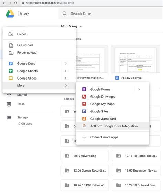This screenshot has width=163, height=194.
Task: Click the Follow up email file name
Action: [x=132, y=78]
